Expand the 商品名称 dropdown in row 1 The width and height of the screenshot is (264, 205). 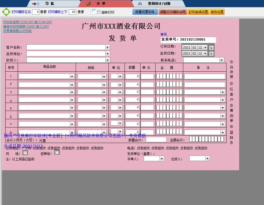(71, 76)
